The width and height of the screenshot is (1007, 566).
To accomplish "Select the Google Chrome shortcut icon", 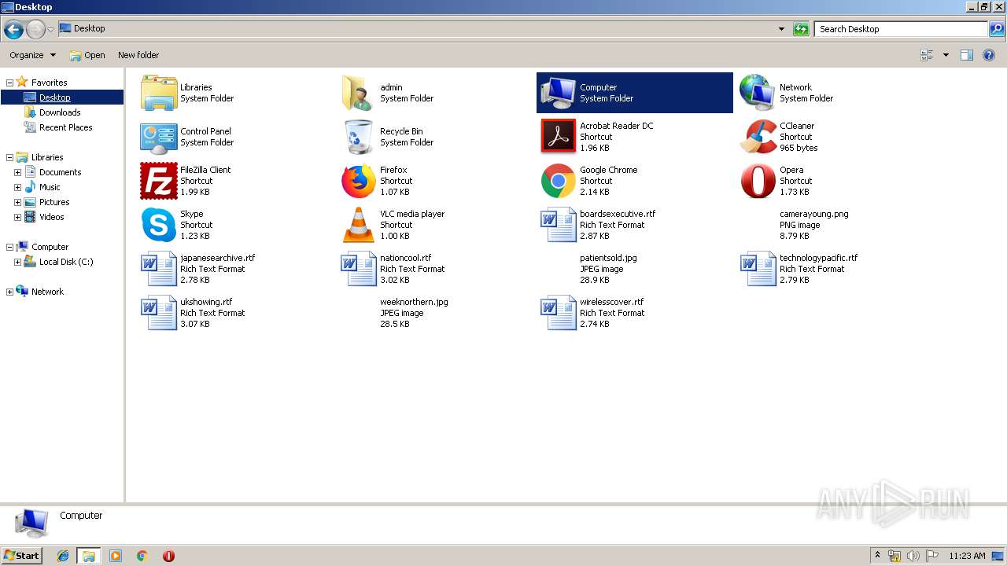I will [559, 181].
